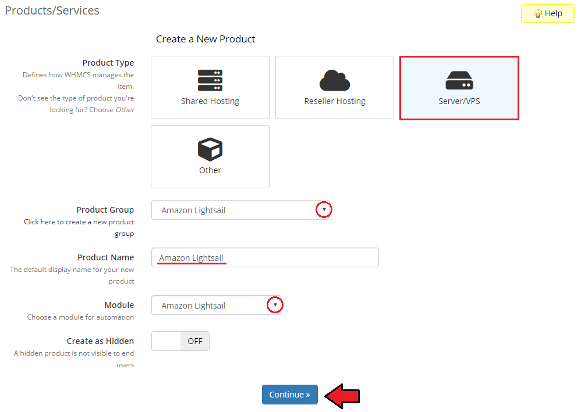
Task: Pick the Server/VPS product type card
Action: [x=459, y=88]
